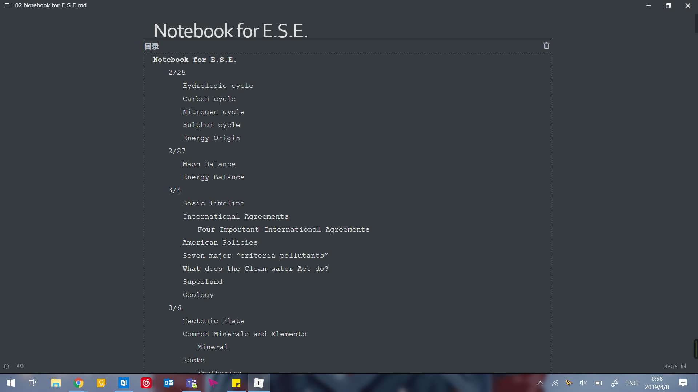Open the Energy Balance section
The width and height of the screenshot is (698, 392).
(x=213, y=177)
